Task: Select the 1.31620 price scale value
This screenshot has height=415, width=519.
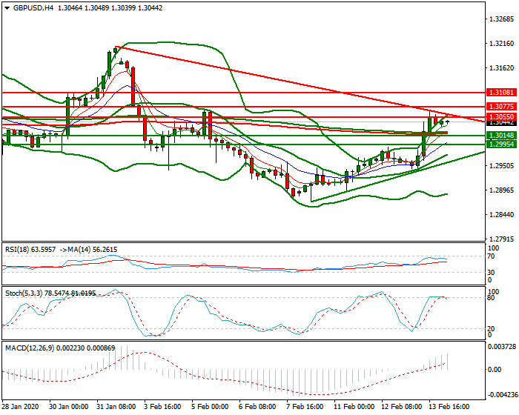Action: coord(502,68)
